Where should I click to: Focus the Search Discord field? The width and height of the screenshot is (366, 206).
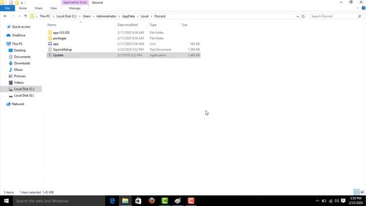coord(333,17)
